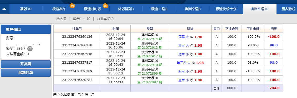Click the hot badge on 极速赛车
Screen dimensions: 297x98
click(72, 6)
